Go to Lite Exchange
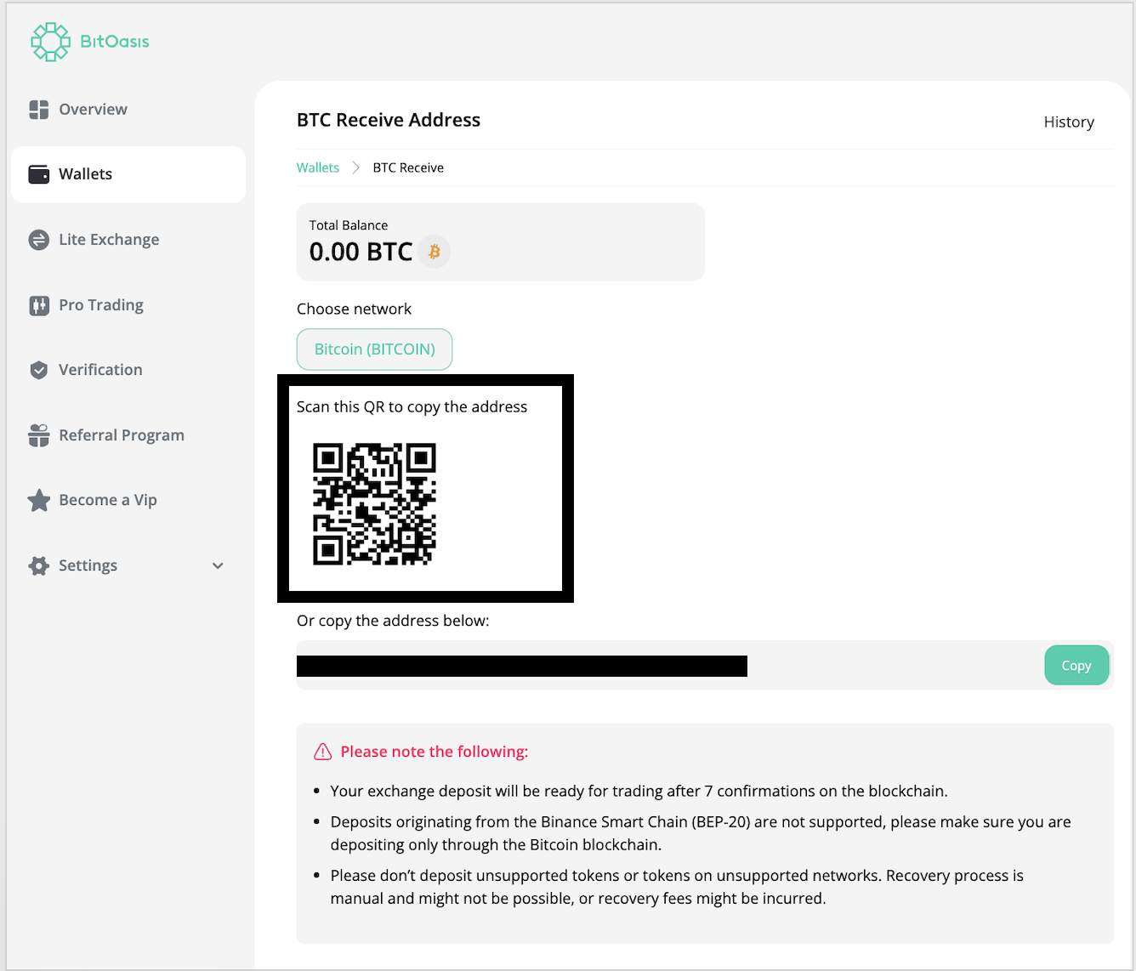The height and width of the screenshot is (971, 1136). point(128,240)
